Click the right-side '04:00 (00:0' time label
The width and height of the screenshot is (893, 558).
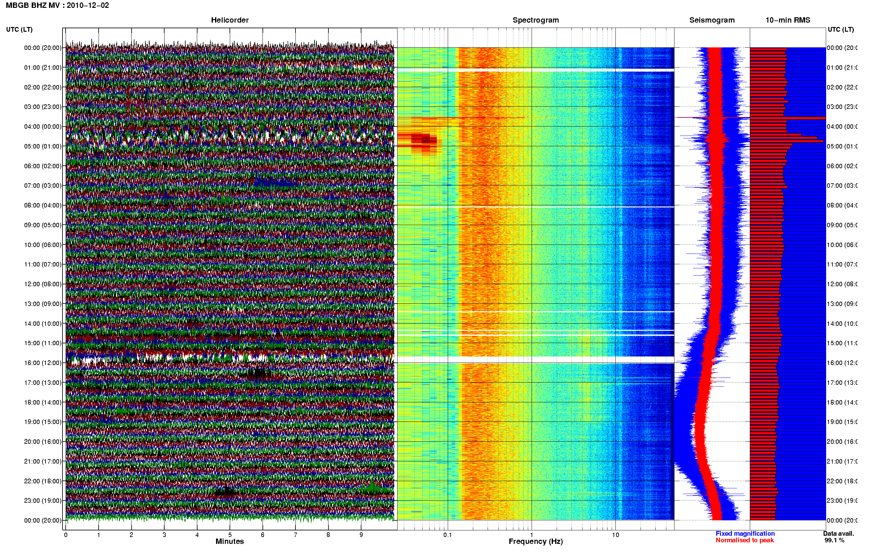click(x=842, y=126)
